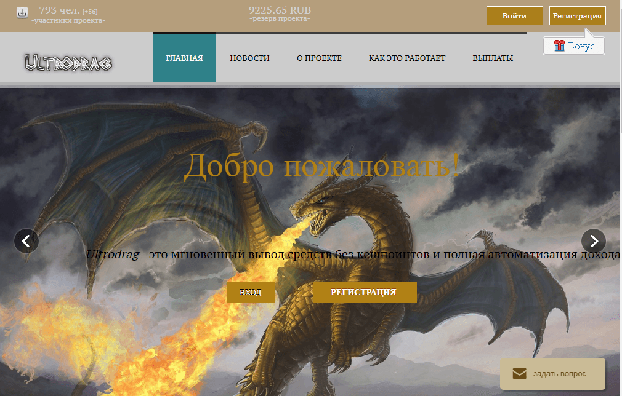The image size is (622, 396).
Task: Select КАК ЭТО РАБОТАЕТ in the navigation
Action: click(x=407, y=58)
